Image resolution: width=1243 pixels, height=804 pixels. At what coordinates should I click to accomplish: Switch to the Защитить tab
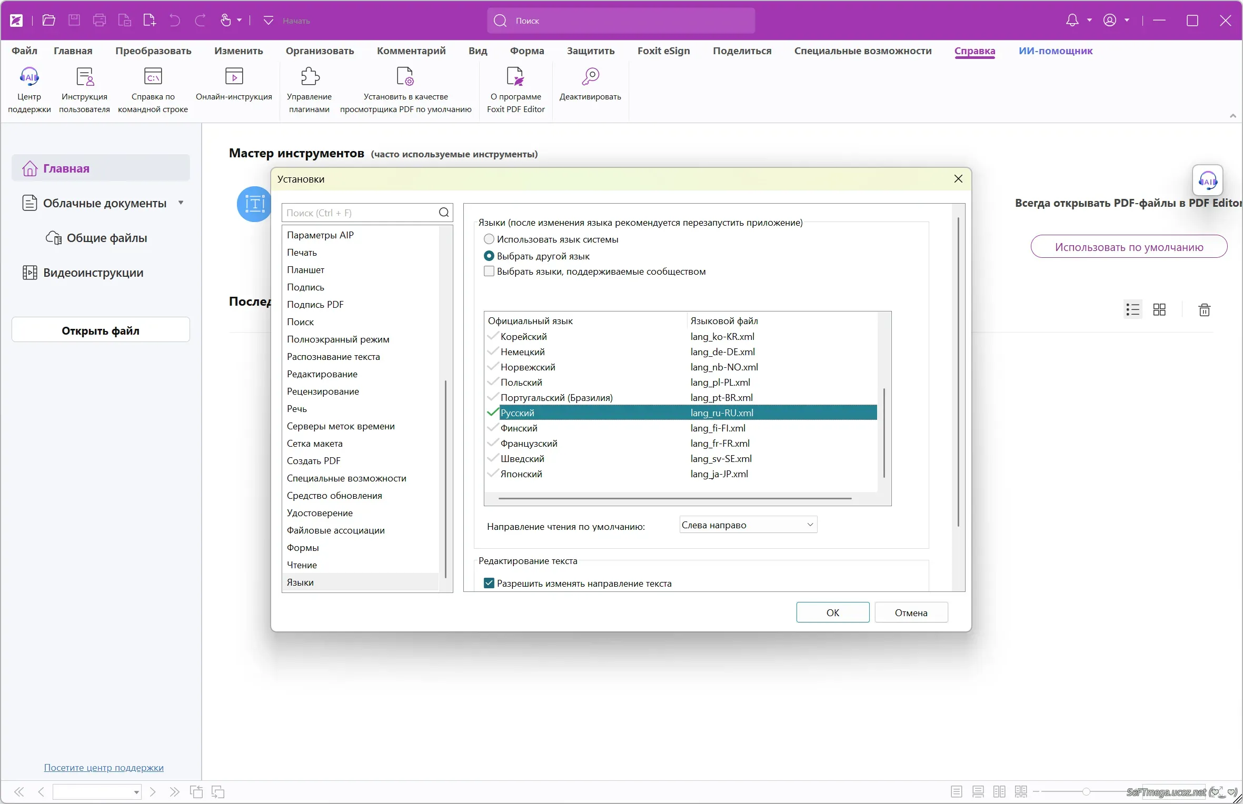[590, 51]
